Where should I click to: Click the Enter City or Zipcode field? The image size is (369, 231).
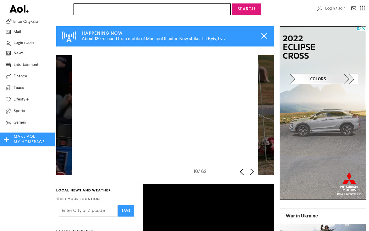click(88, 211)
